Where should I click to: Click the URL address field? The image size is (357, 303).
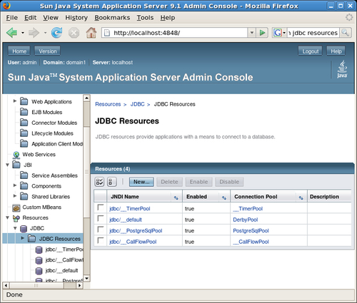(175, 33)
